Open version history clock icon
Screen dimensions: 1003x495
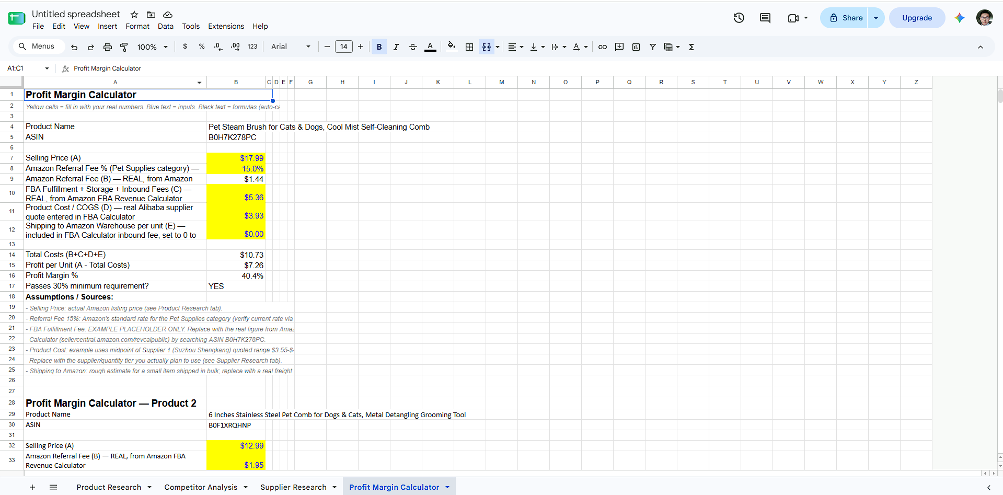pyautogui.click(x=739, y=18)
